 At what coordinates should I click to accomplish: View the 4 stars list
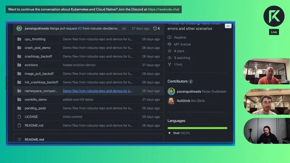pos(179,51)
